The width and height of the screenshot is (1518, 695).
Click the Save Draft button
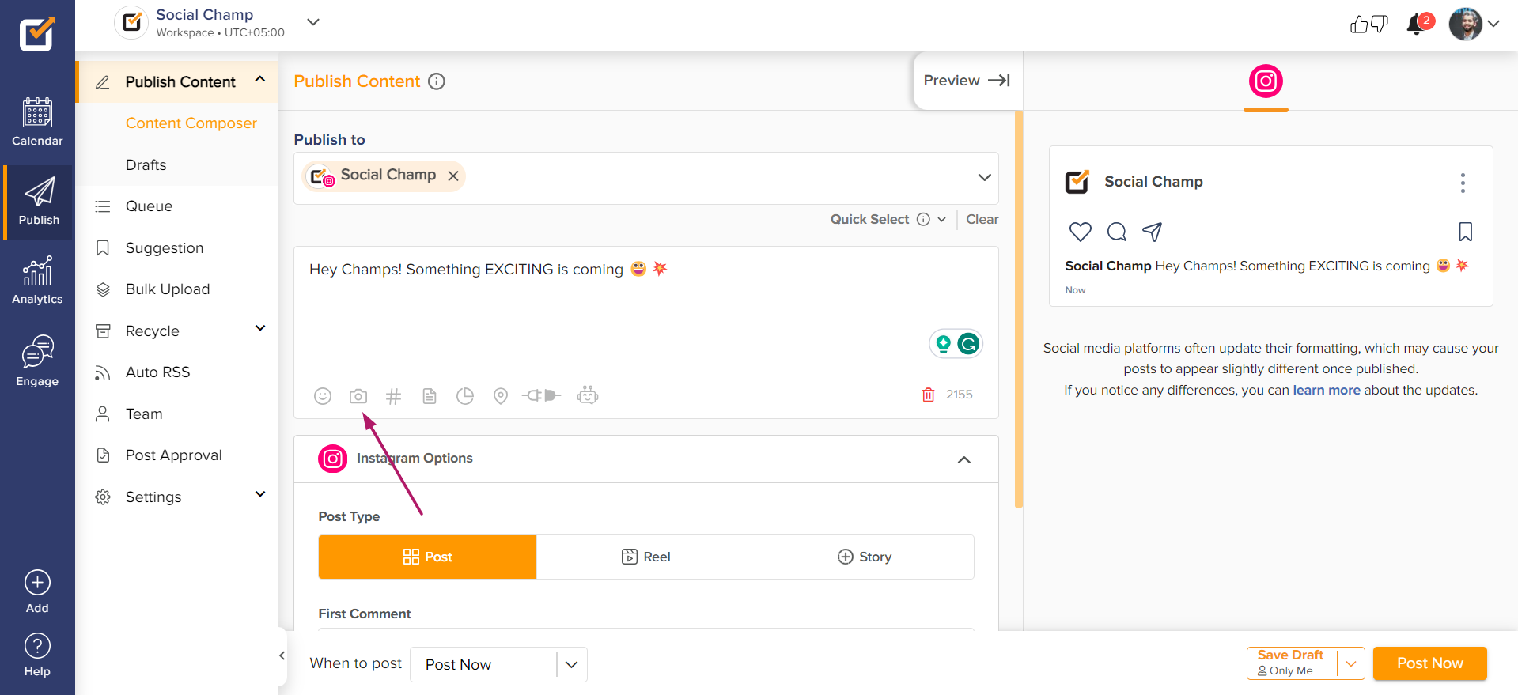1293,663
